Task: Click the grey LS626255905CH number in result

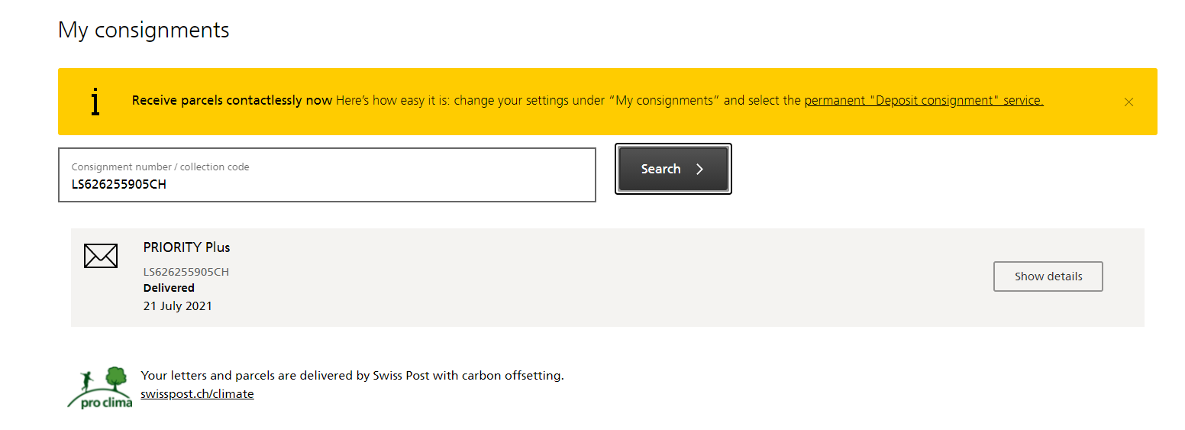Action: pyautogui.click(x=186, y=272)
